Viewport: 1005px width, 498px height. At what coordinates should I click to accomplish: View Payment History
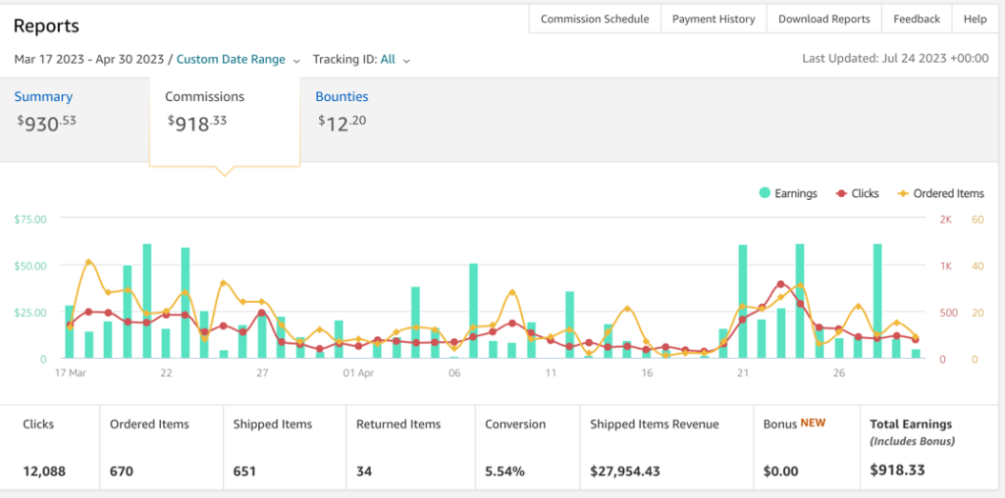click(714, 19)
